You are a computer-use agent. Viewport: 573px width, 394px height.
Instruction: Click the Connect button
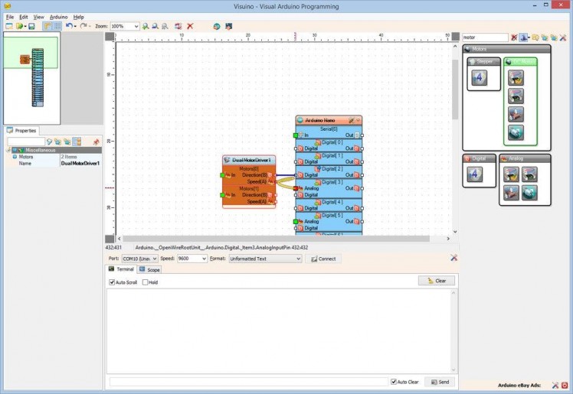click(x=323, y=259)
